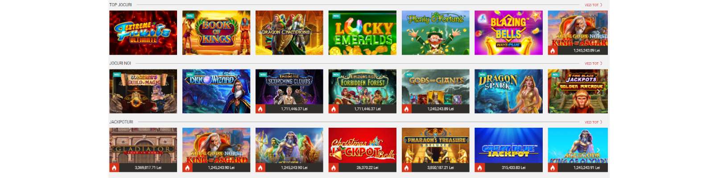The width and height of the screenshot is (718, 178).
Task: Click the flame icon on Forbidden Forest tile
Action: [x=334, y=109]
